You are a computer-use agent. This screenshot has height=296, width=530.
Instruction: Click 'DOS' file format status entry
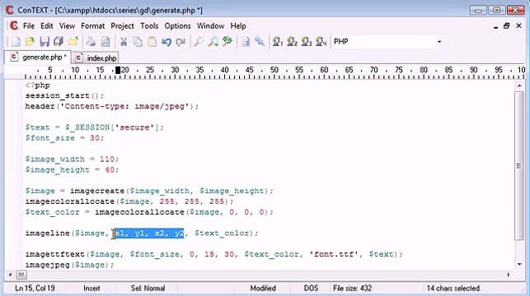click(311, 289)
